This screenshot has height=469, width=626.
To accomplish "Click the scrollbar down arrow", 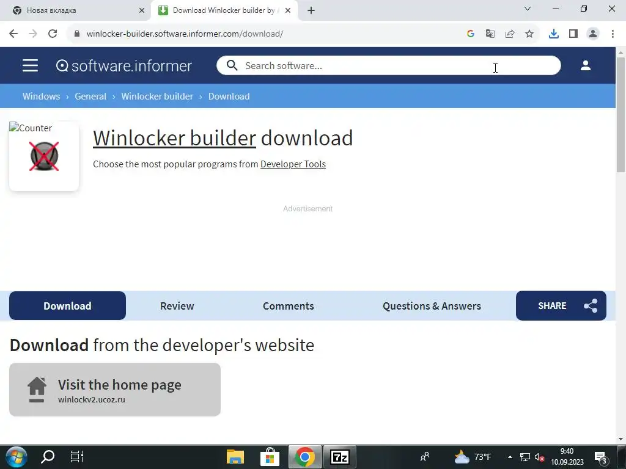I will pos(620,439).
